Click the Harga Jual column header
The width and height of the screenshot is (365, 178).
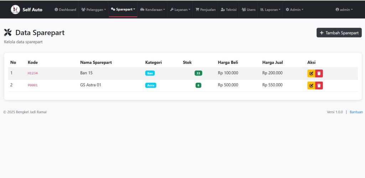point(273,62)
